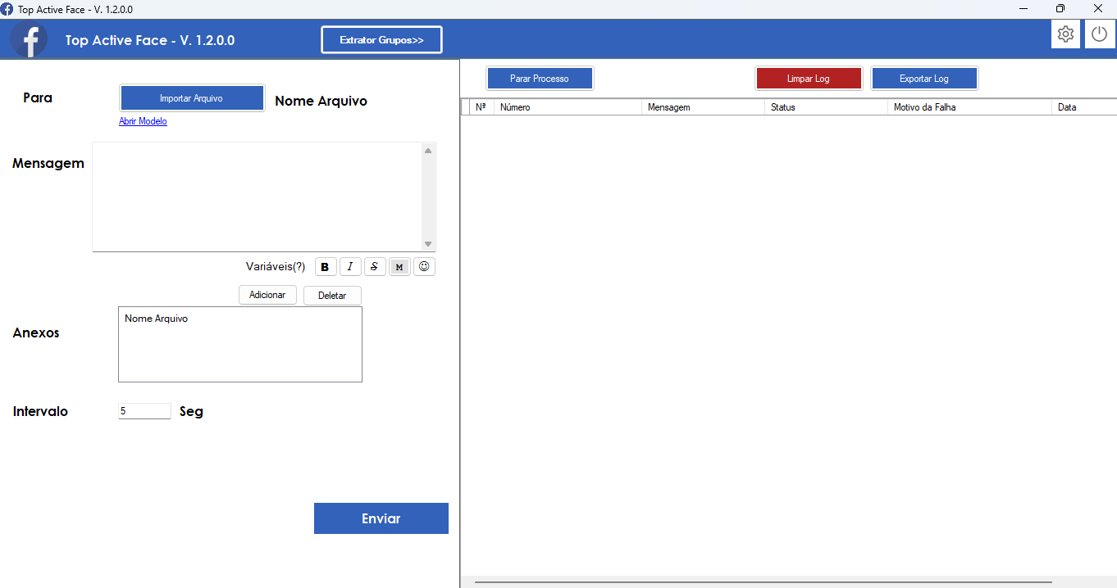Clear the log with Limpar Log

809,79
